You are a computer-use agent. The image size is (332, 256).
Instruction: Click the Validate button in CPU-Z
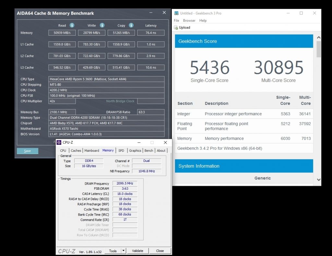pos(137,251)
